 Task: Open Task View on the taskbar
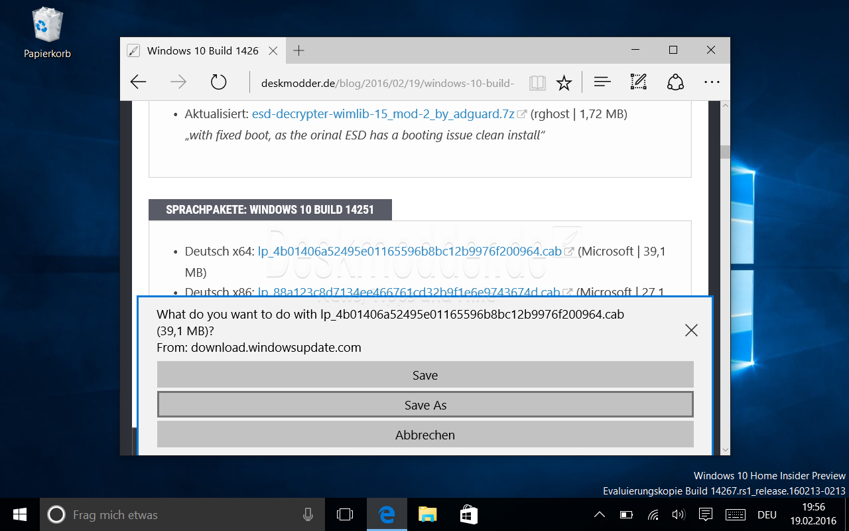pos(344,514)
